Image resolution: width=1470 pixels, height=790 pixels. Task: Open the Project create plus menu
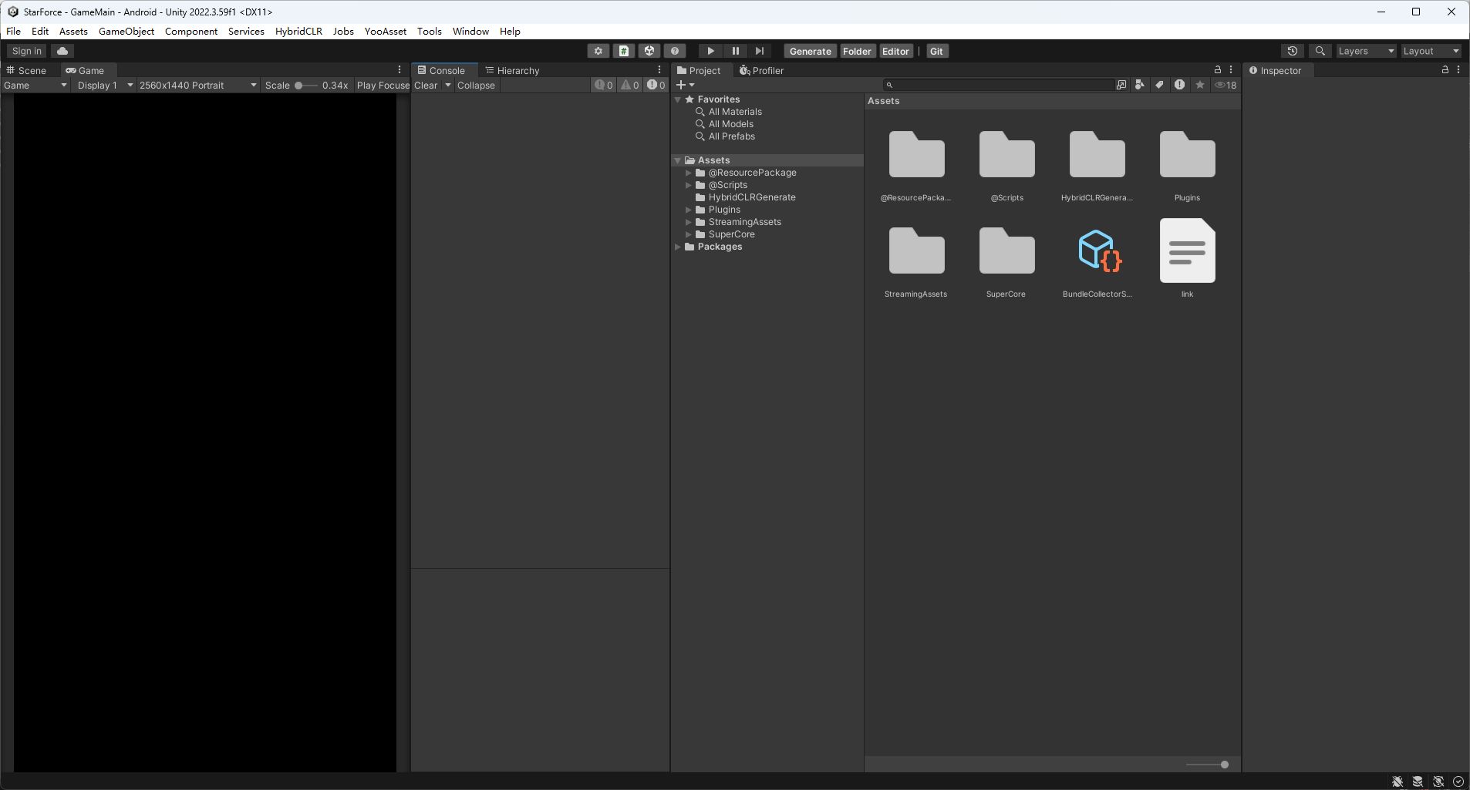coord(685,85)
